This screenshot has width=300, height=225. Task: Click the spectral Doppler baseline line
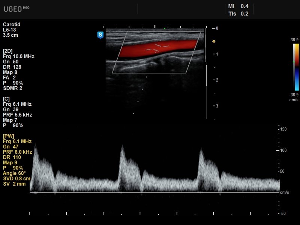tap(154, 193)
